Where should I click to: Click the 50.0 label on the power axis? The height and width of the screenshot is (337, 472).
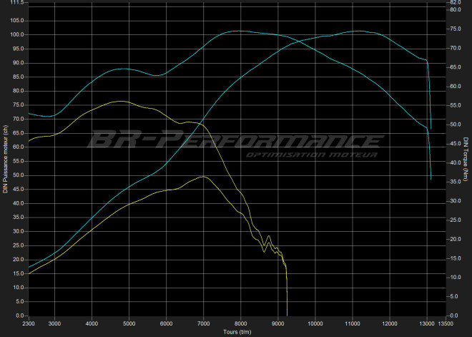tap(16, 175)
